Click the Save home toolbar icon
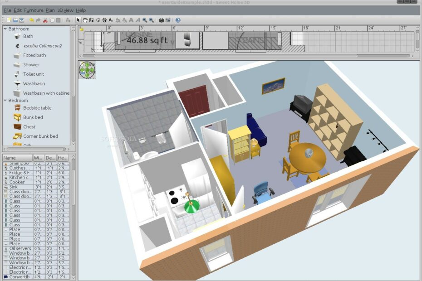This screenshot has width=422, height=281. coord(21,20)
